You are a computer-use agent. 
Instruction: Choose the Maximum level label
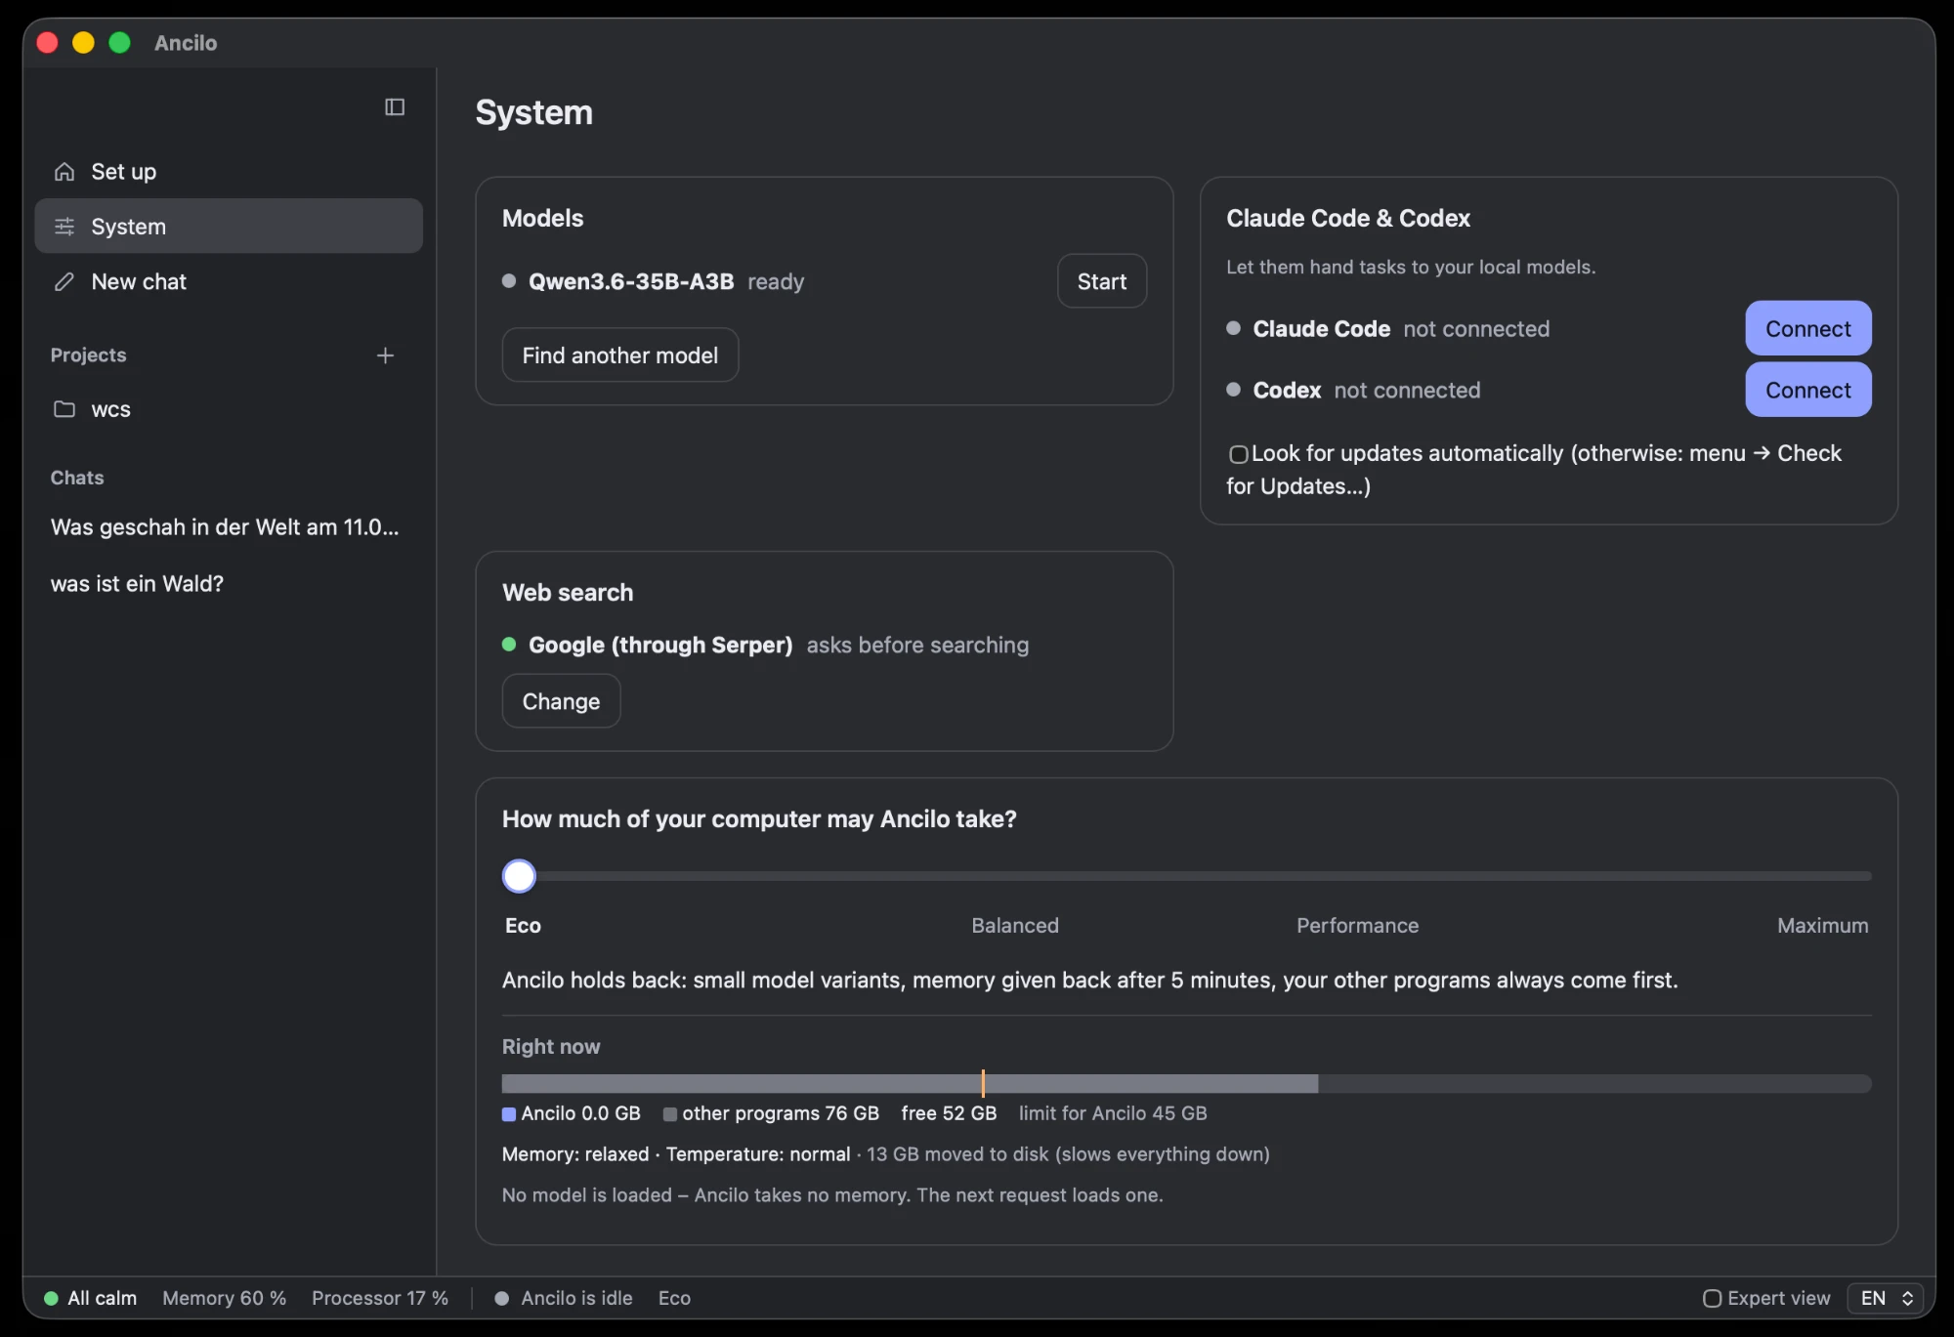click(x=1822, y=926)
